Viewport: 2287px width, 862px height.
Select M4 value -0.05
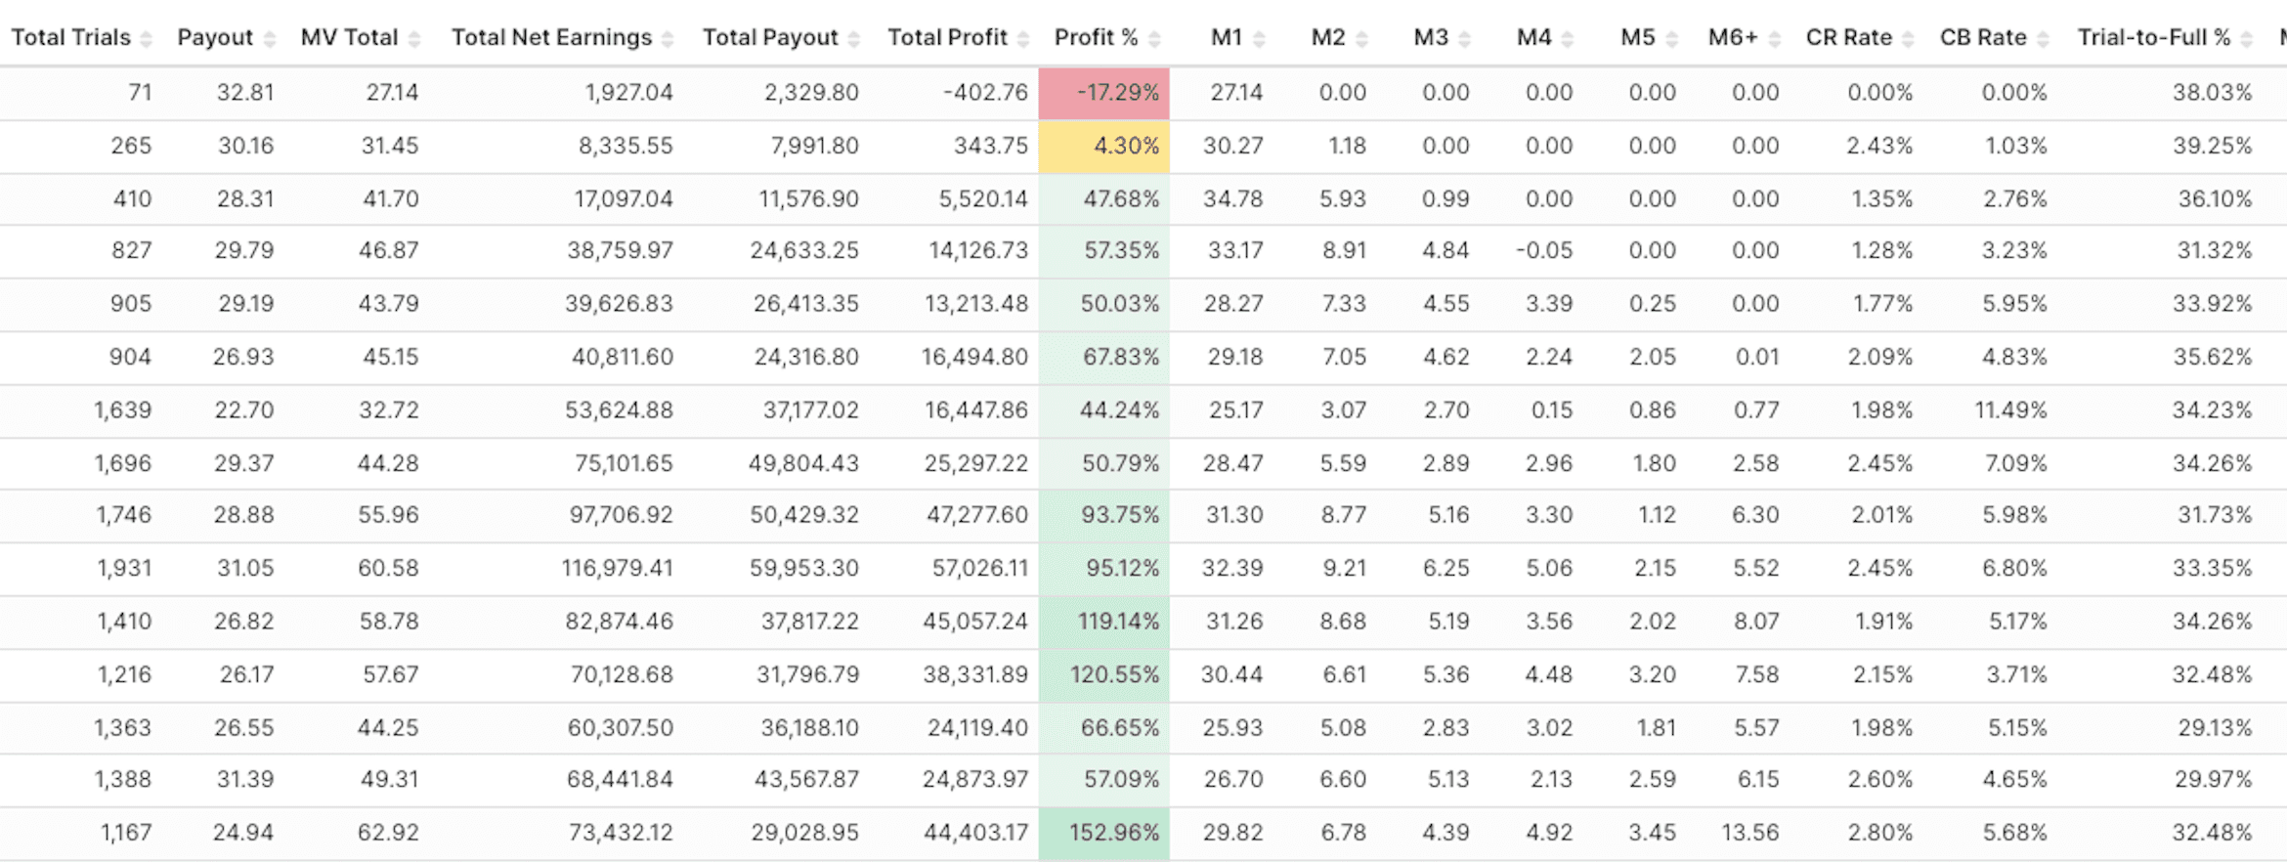pyautogui.click(x=1544, y=251)
